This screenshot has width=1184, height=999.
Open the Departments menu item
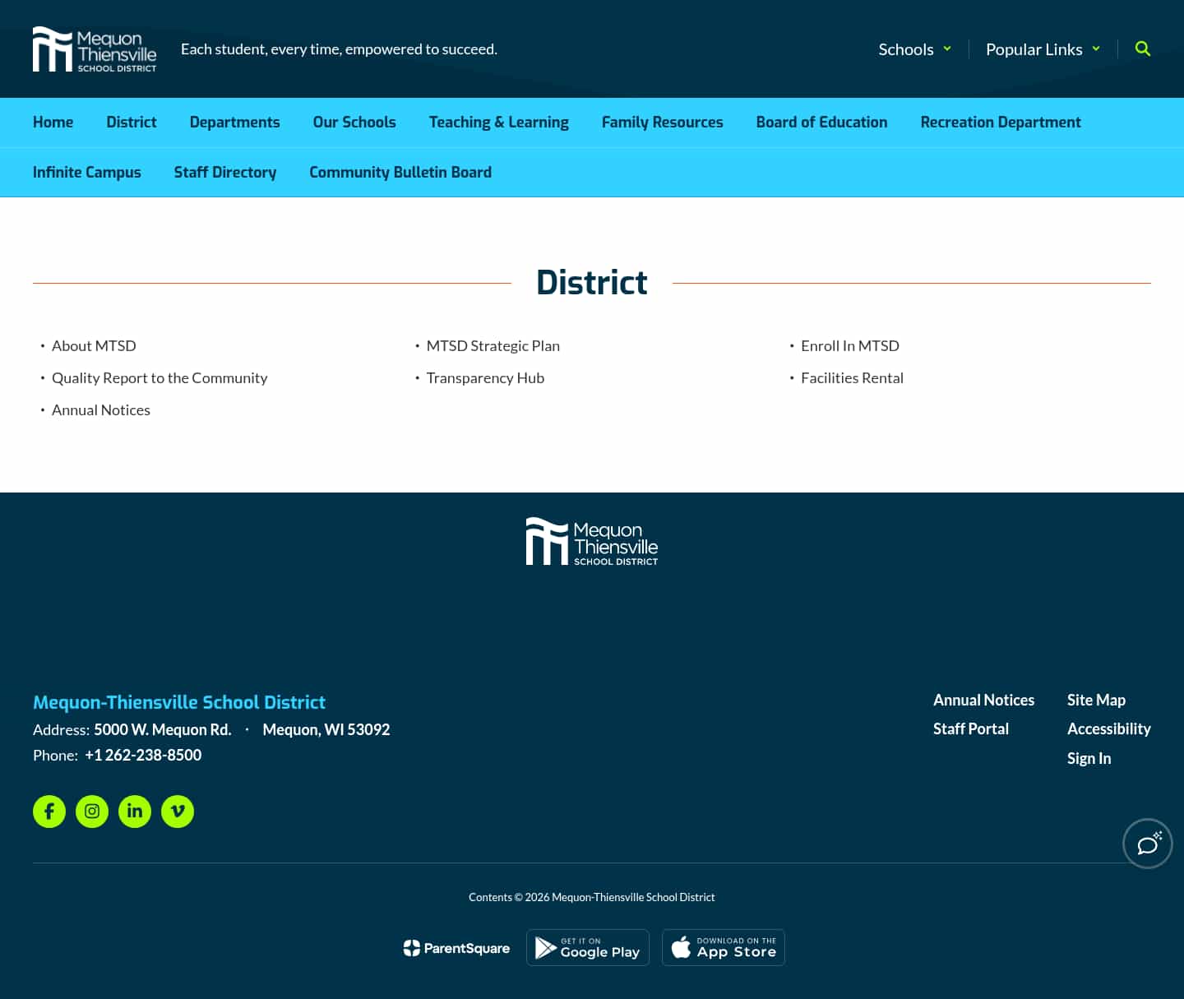(x=234, y=123)
